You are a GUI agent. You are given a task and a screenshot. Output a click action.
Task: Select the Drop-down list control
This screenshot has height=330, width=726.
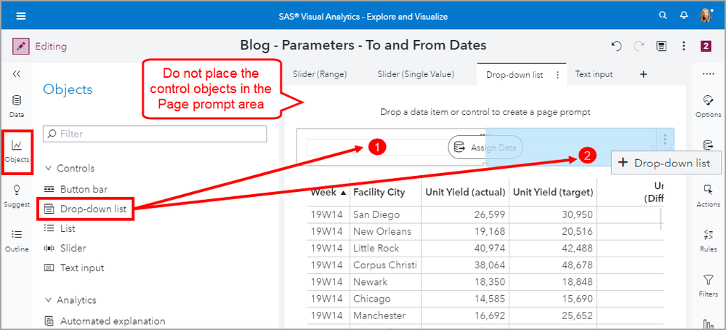(x=85, y=209)
